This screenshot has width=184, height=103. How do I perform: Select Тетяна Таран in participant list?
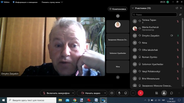coord(156,21)
